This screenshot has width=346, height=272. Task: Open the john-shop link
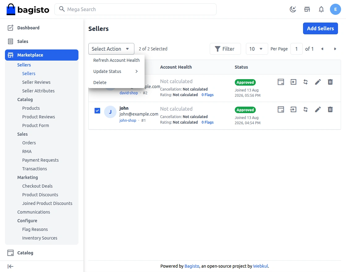coord(128,120)
